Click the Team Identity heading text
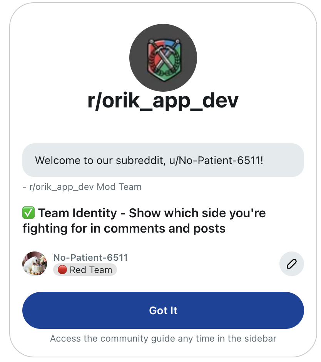Viewport: 321px width, 362px height. [x=144, y=221]
